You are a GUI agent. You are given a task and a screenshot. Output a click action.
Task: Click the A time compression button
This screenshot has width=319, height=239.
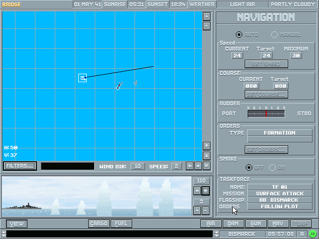click(x=302, y=234)
